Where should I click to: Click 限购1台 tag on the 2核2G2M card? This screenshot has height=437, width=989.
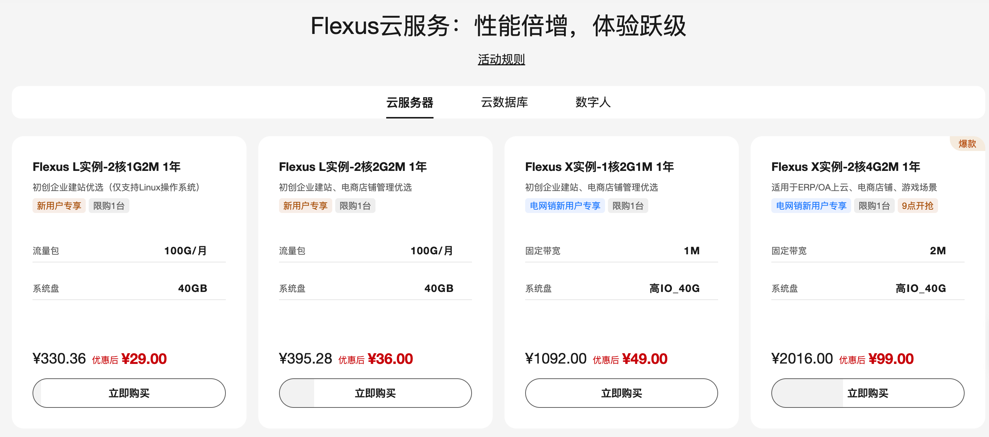(355, 206)
